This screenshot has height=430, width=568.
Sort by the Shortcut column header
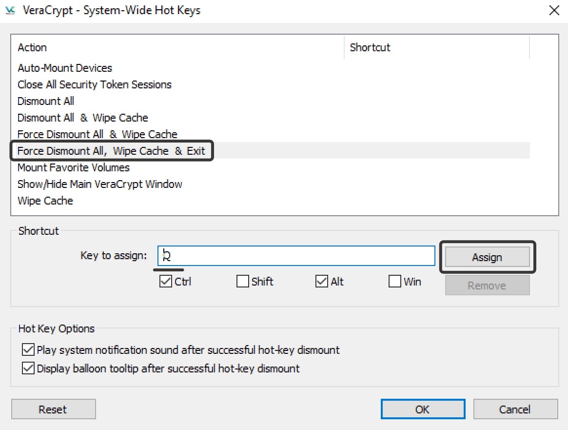click(x=371, y=47)
